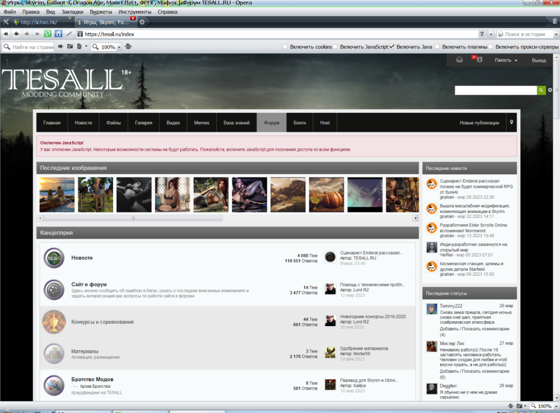
Task: Expand dropdown arrow next to document icon
Action: 86,47
